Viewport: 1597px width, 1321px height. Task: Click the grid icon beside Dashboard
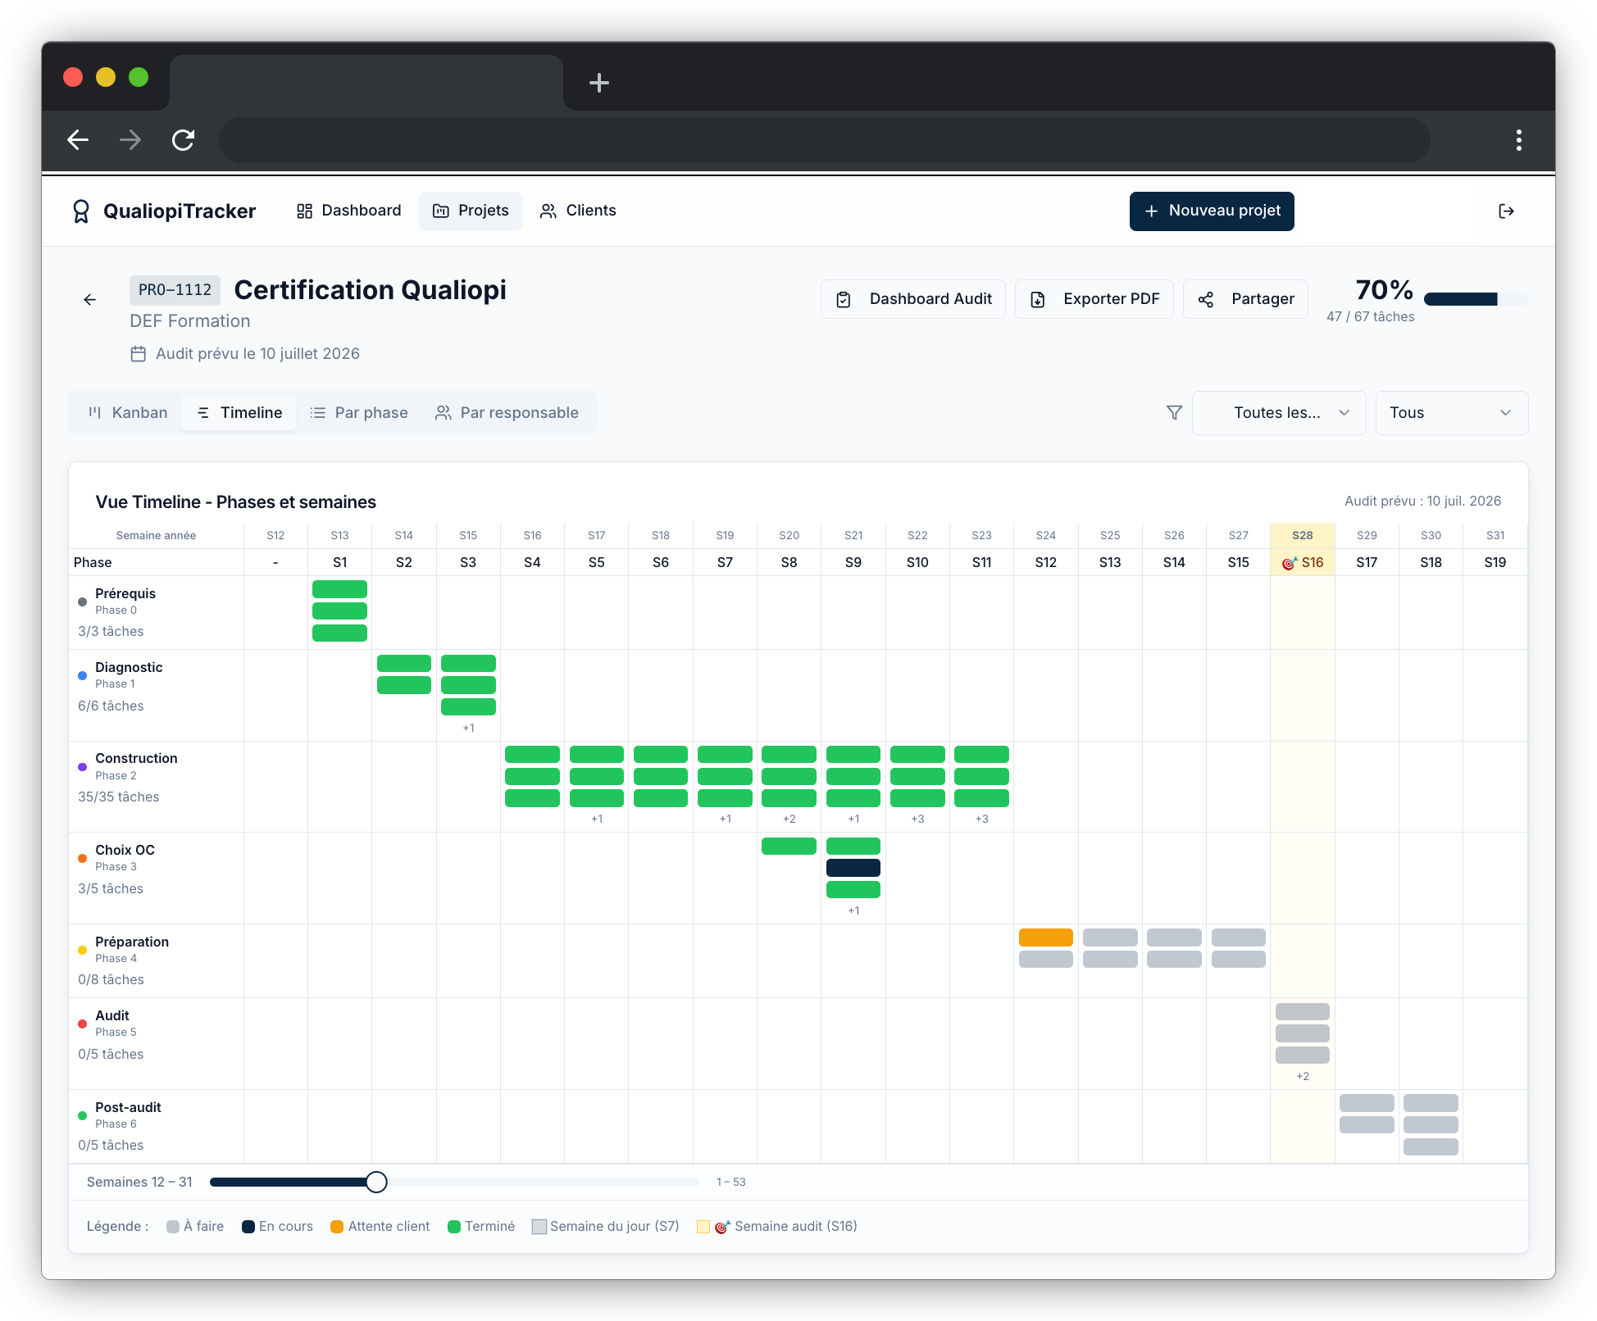304,211
